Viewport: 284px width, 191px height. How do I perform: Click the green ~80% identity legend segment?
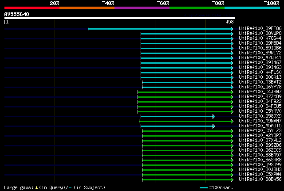tap(197, 8)
